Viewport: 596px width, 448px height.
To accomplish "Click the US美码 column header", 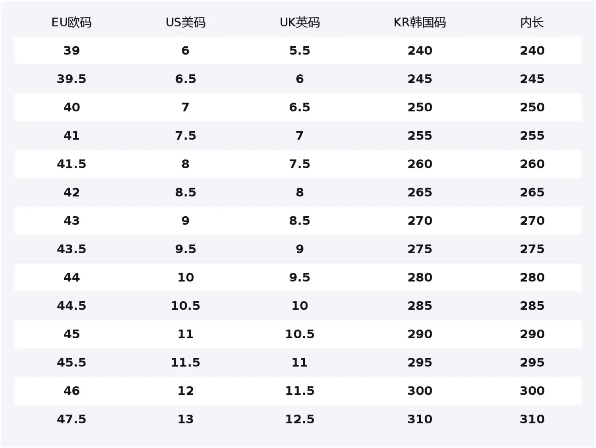I will pos(186,22).
